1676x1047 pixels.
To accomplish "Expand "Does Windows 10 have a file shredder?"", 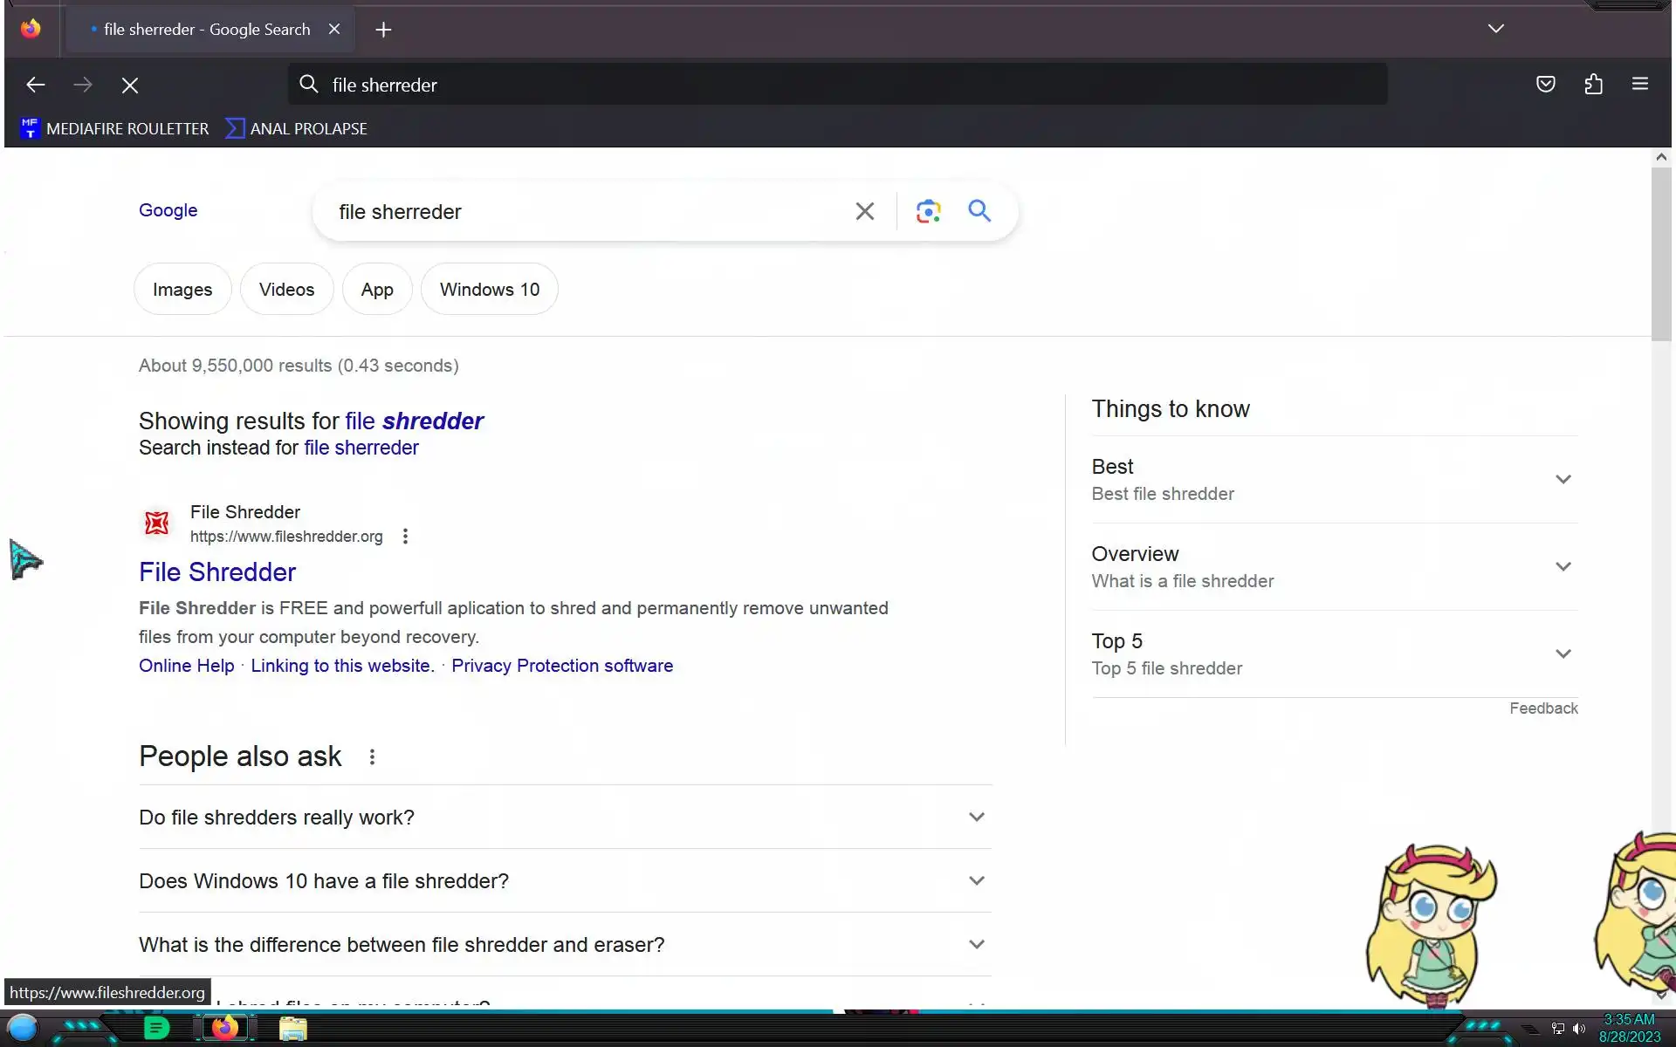I will point(976,881).
